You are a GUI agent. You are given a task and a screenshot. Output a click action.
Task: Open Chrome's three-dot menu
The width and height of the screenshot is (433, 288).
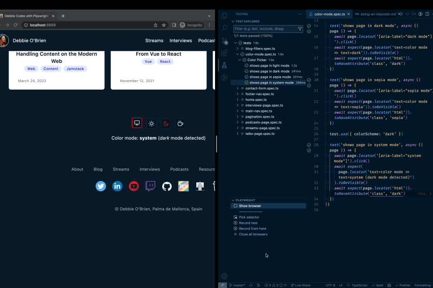point(209,25)
